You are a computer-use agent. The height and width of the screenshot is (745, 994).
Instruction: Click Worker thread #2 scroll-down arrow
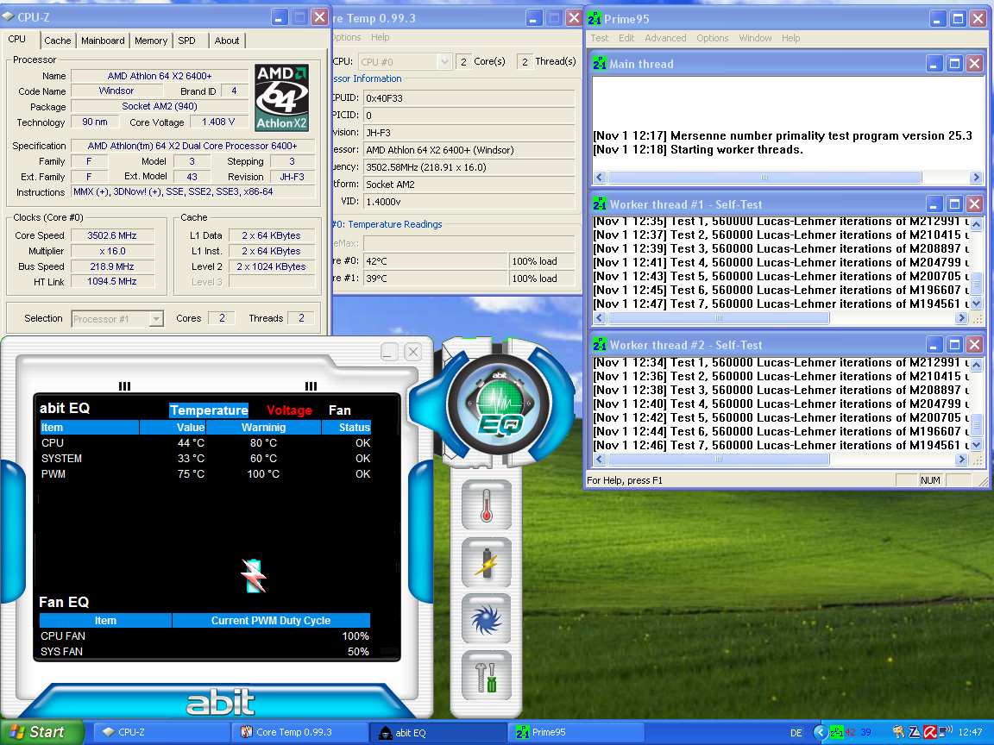pos(976,445)
